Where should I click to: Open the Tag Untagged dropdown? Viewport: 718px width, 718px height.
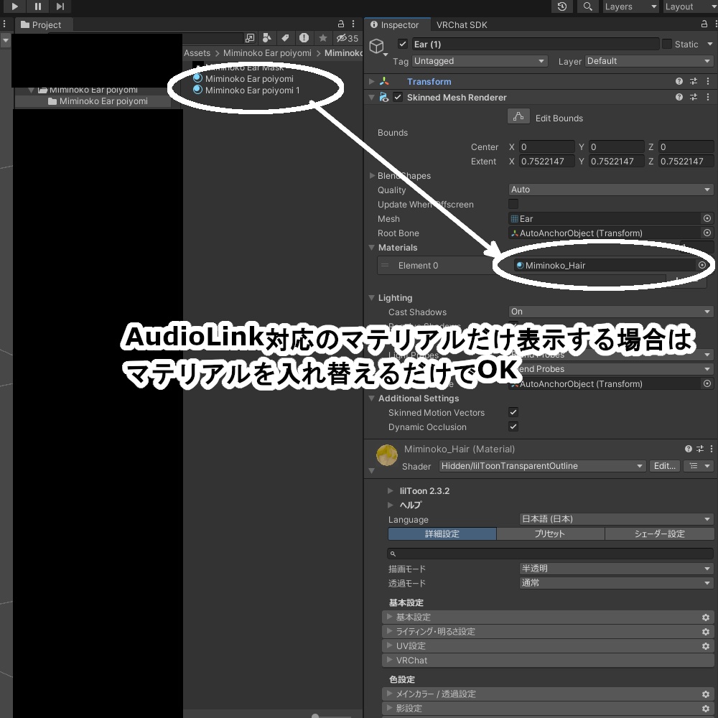pos(480,61)
